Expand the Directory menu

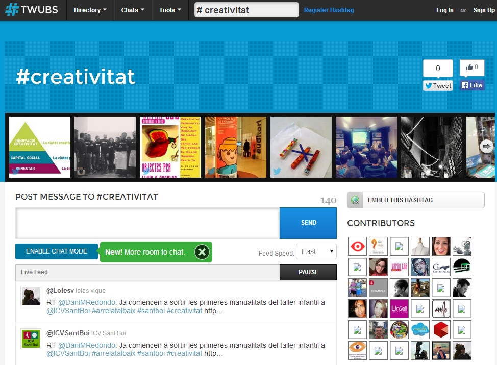pyautogui.click(x=90, y=10)
